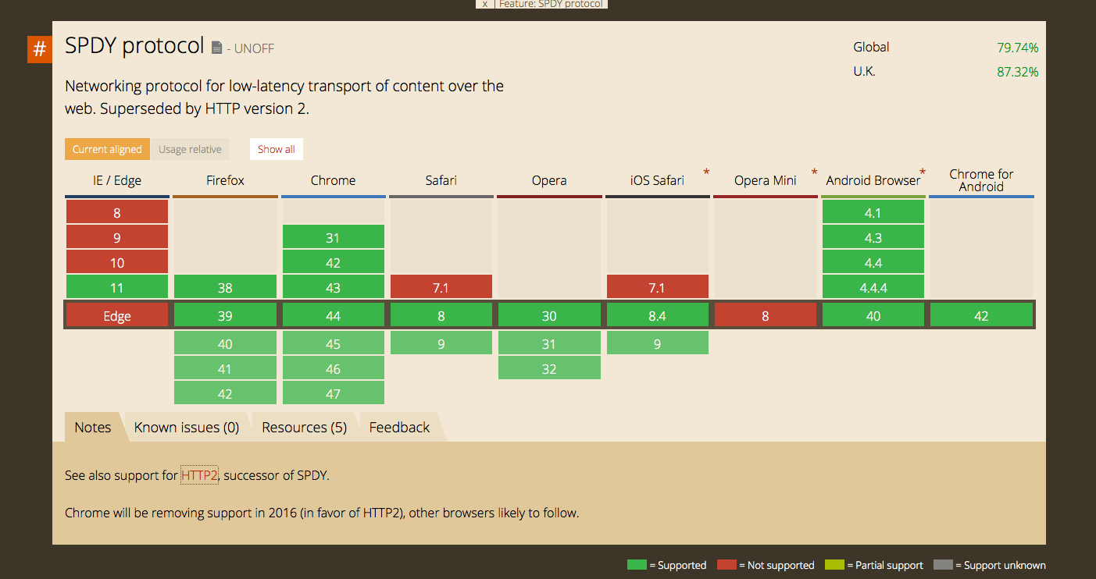
Task: Select the Opera 31 cell
Action: click(x=549, y=343)
